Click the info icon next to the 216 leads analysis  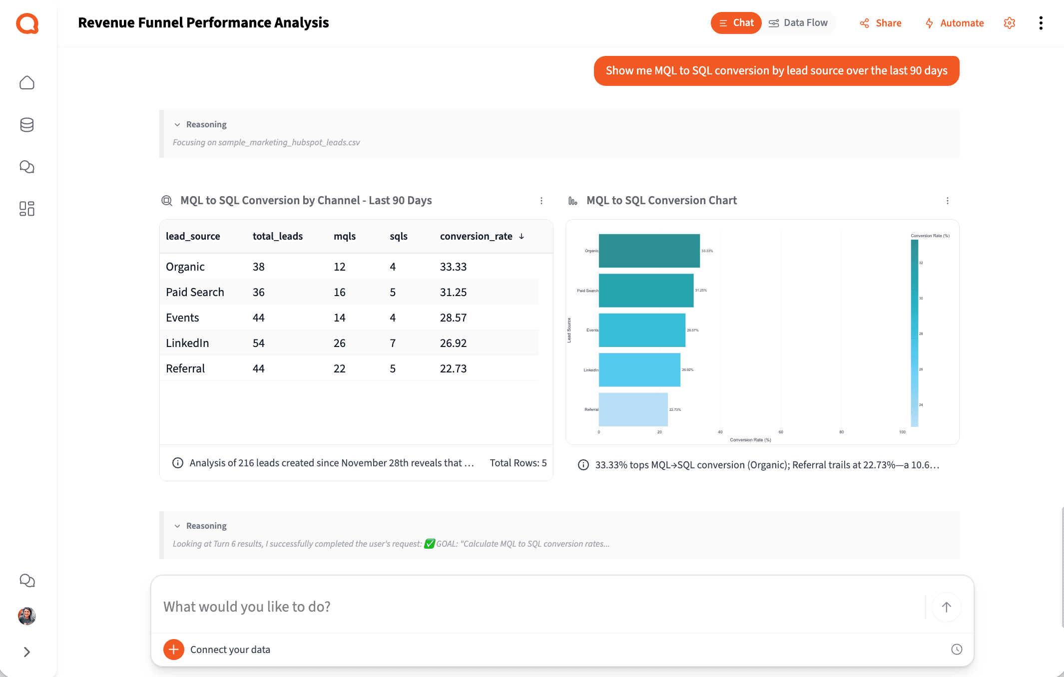click(x=178, y=463)
